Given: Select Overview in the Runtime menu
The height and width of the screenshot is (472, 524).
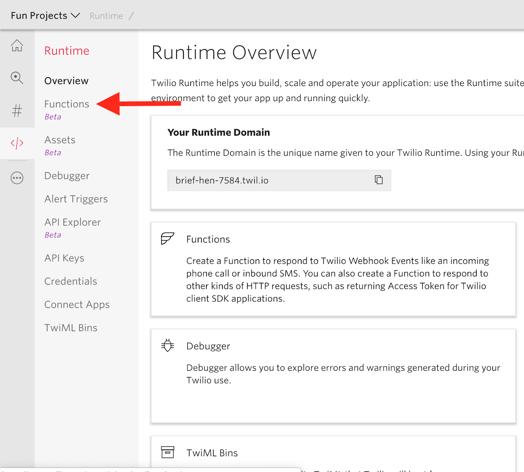Looking at the screenshot, I should [66, 81].
